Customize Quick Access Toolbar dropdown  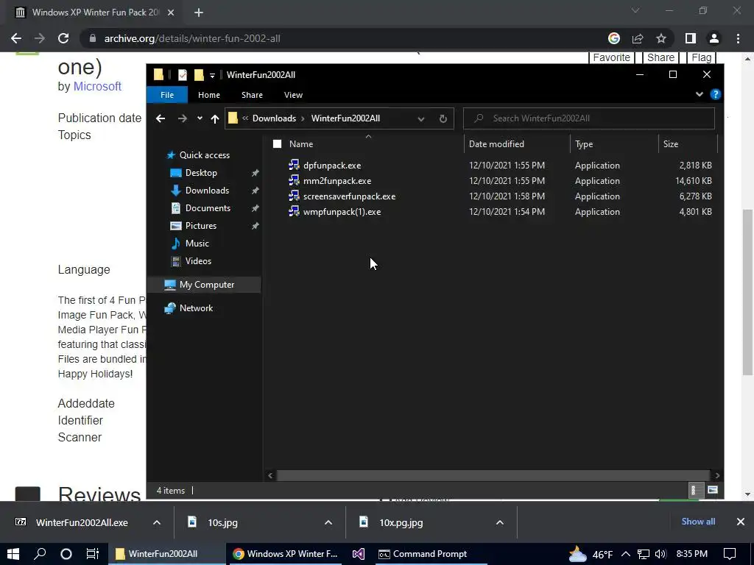click(212, 76)
